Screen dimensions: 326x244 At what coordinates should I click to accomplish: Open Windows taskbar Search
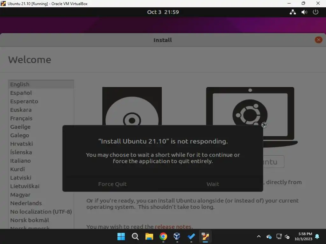click(x=135, y=236)
